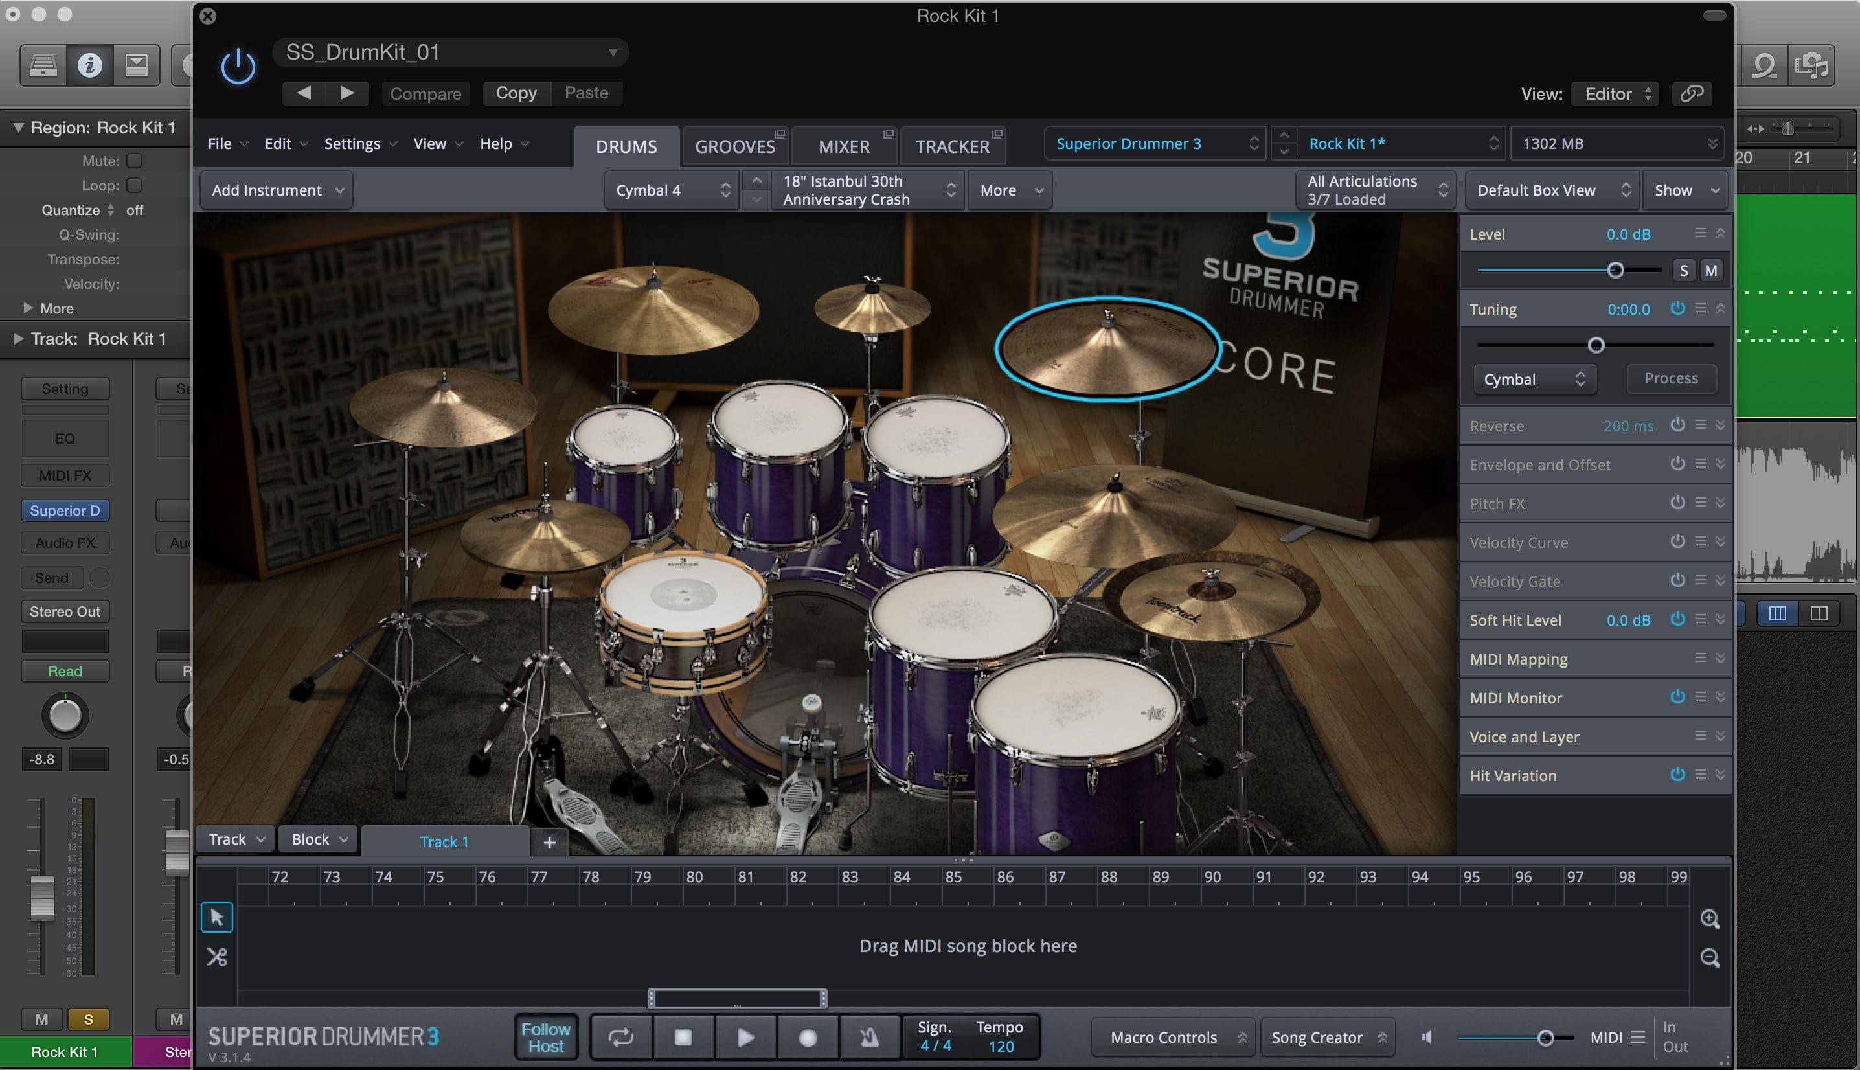Toggle loop playback in transport
Screen dimensions: 1860x1070
[x=620, y=1037]
